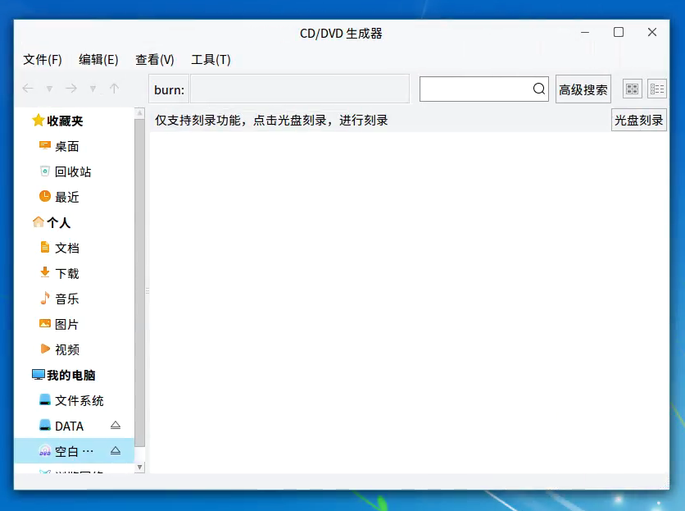Screen dimensions: 685x511
Task: Click the forward navigation arrow
Action: click(x=71, y=89)
